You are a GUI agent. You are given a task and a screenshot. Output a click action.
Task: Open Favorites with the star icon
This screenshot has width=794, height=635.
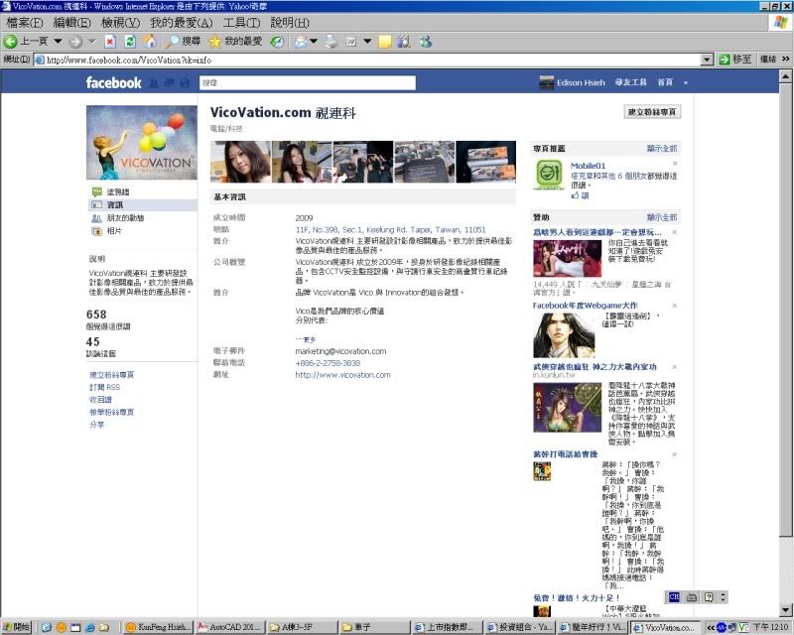tap(236, 42)
